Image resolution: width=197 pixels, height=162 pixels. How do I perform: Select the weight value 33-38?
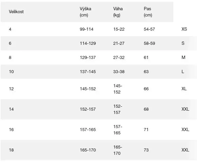coord(119,71)
